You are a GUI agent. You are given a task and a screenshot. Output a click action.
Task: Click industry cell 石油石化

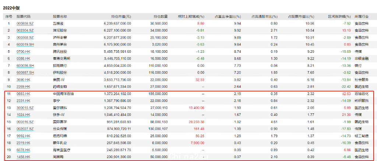click(x=362, y=94)
